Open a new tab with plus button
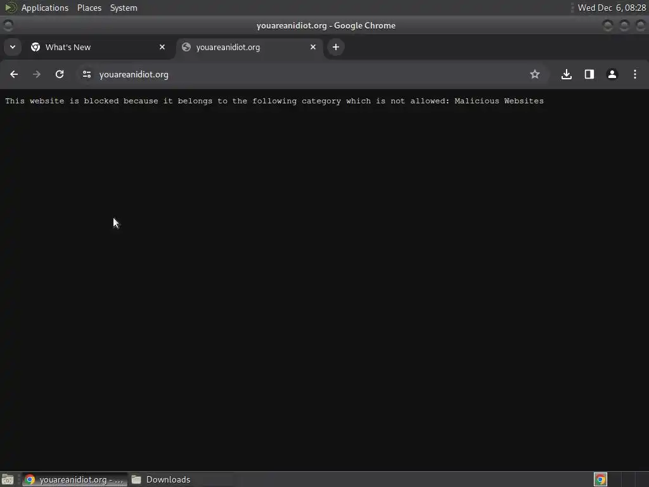The width and height of the screenshot is (649, 487). point(336,47)
